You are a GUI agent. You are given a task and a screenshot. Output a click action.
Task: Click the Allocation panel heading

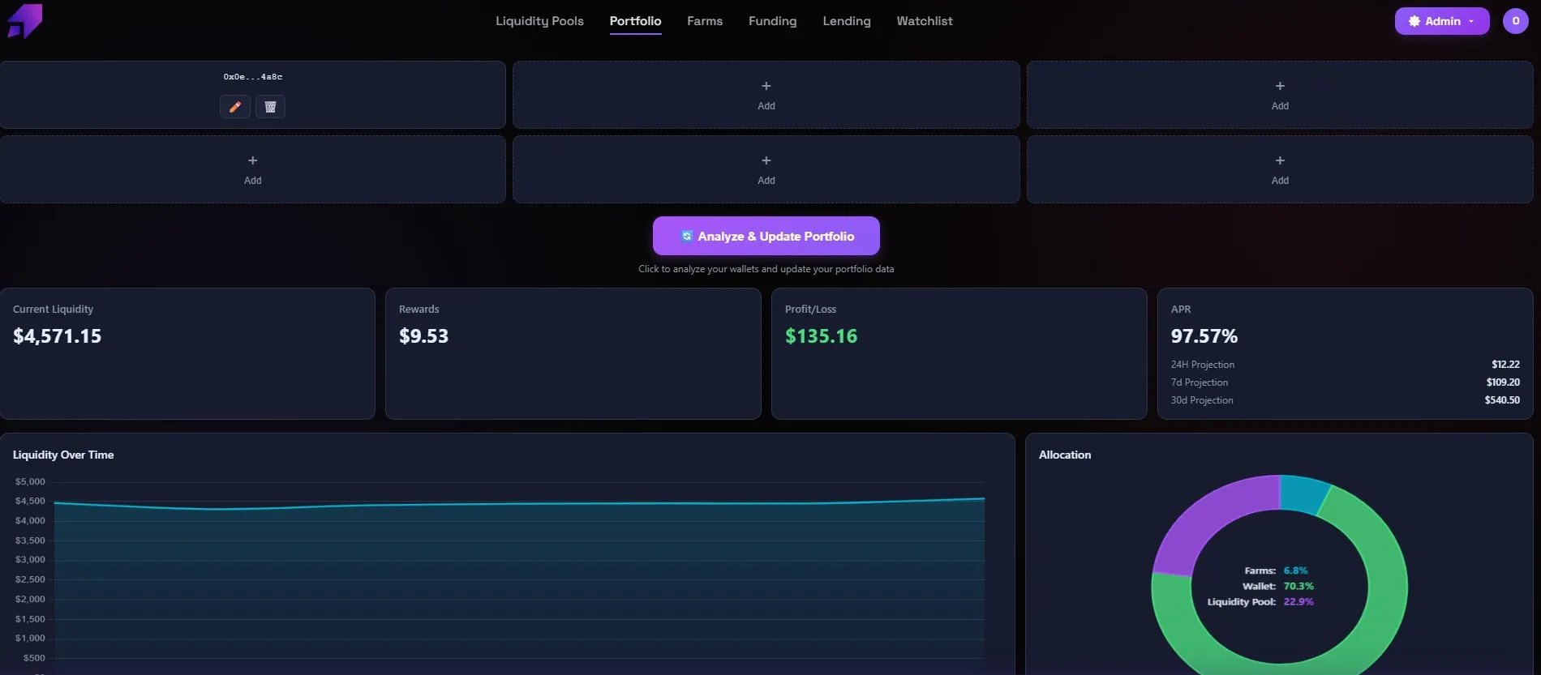[x=1065, y=455]
